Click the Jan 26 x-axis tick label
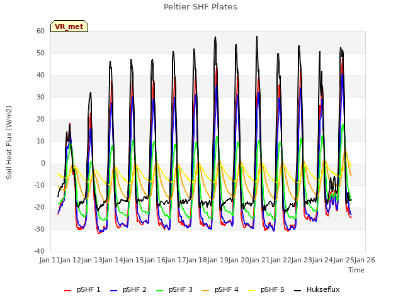Screen dimensions: 403x302 [x=365, y=260]
